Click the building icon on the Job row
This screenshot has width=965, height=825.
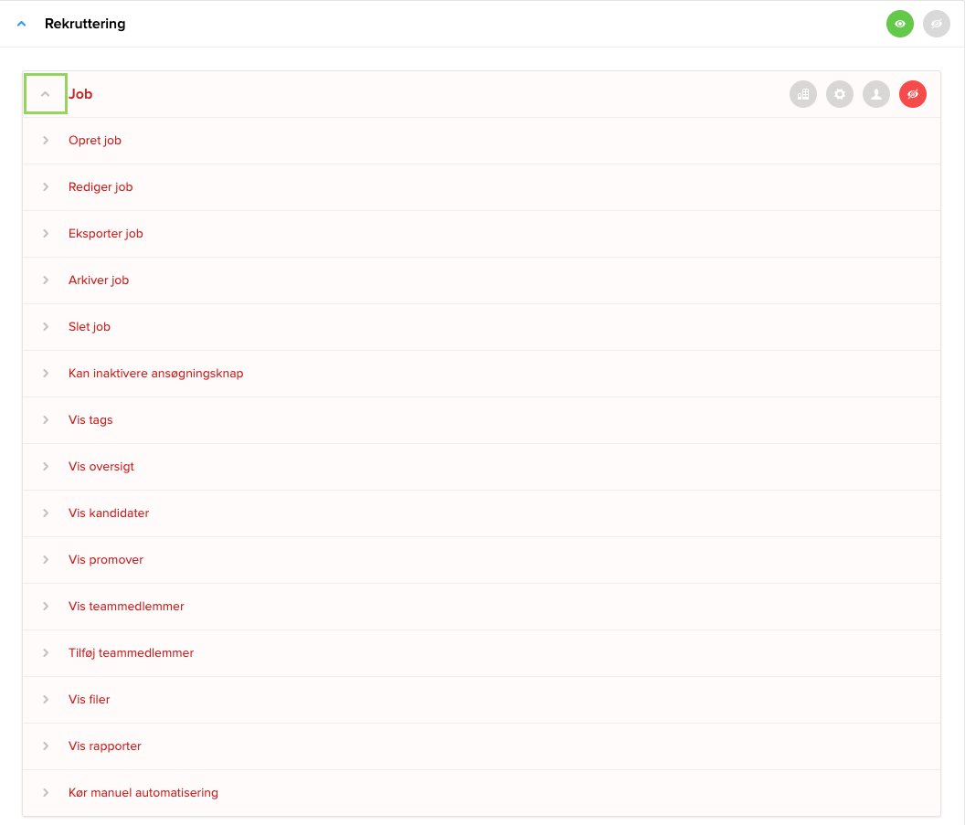(x=803, y=94)
